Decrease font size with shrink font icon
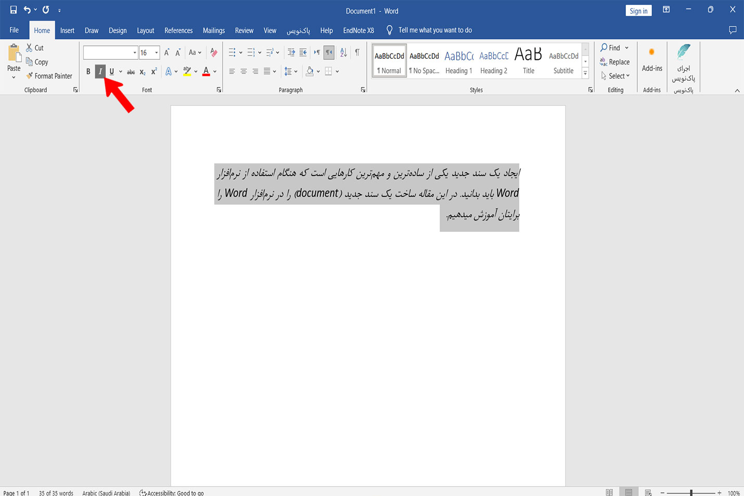Viewport: 744px width, 496px height. 178,52
